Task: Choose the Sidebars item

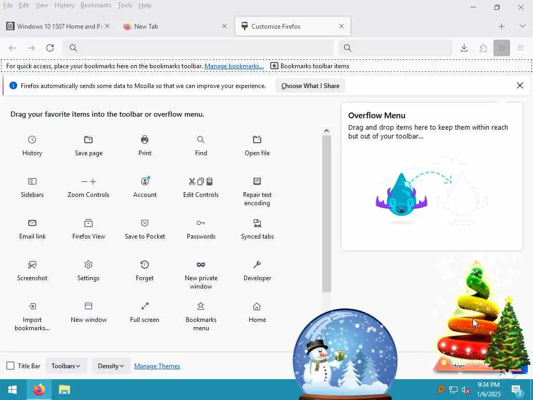Action: click(x=32, y=187)
